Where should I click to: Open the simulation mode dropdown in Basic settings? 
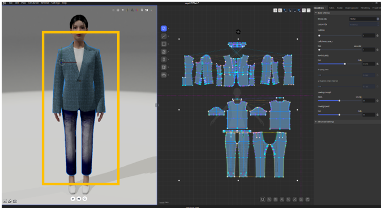(x=364, y=19)
